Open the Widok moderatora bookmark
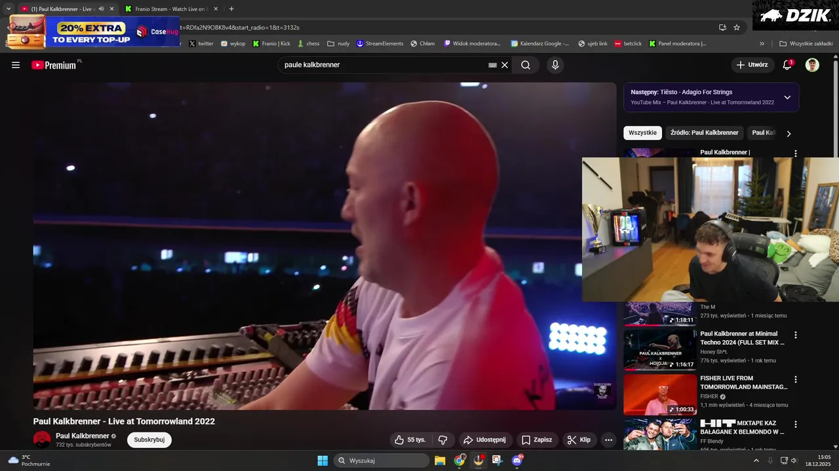Screen dimensions: 839x471 [x=473, y=44]
